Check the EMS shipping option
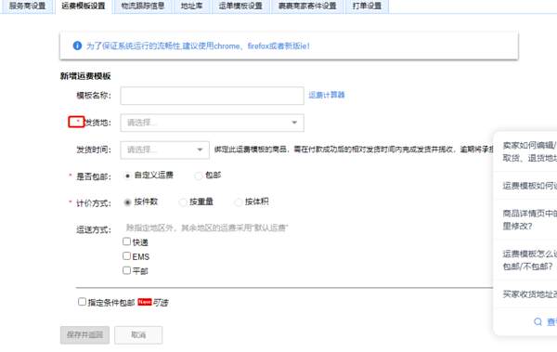Viewport: 557px width, 352px height. point(127,256)
